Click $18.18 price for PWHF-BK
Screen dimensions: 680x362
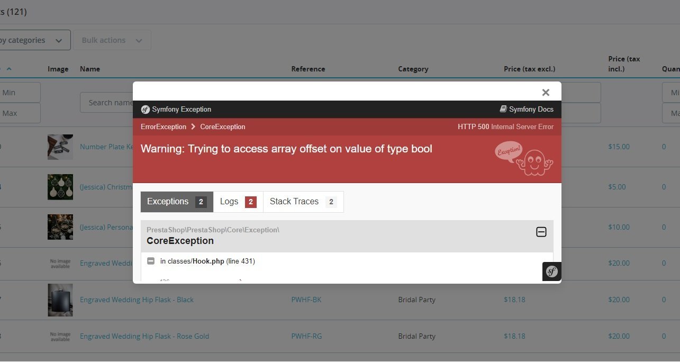click(x=514, y=300)
